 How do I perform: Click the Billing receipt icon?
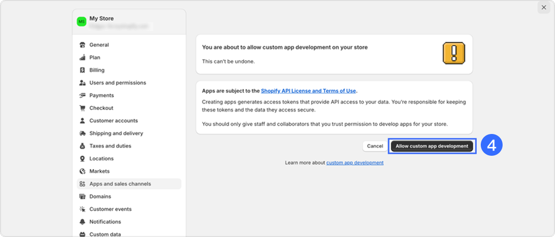[x=82, y=70]
